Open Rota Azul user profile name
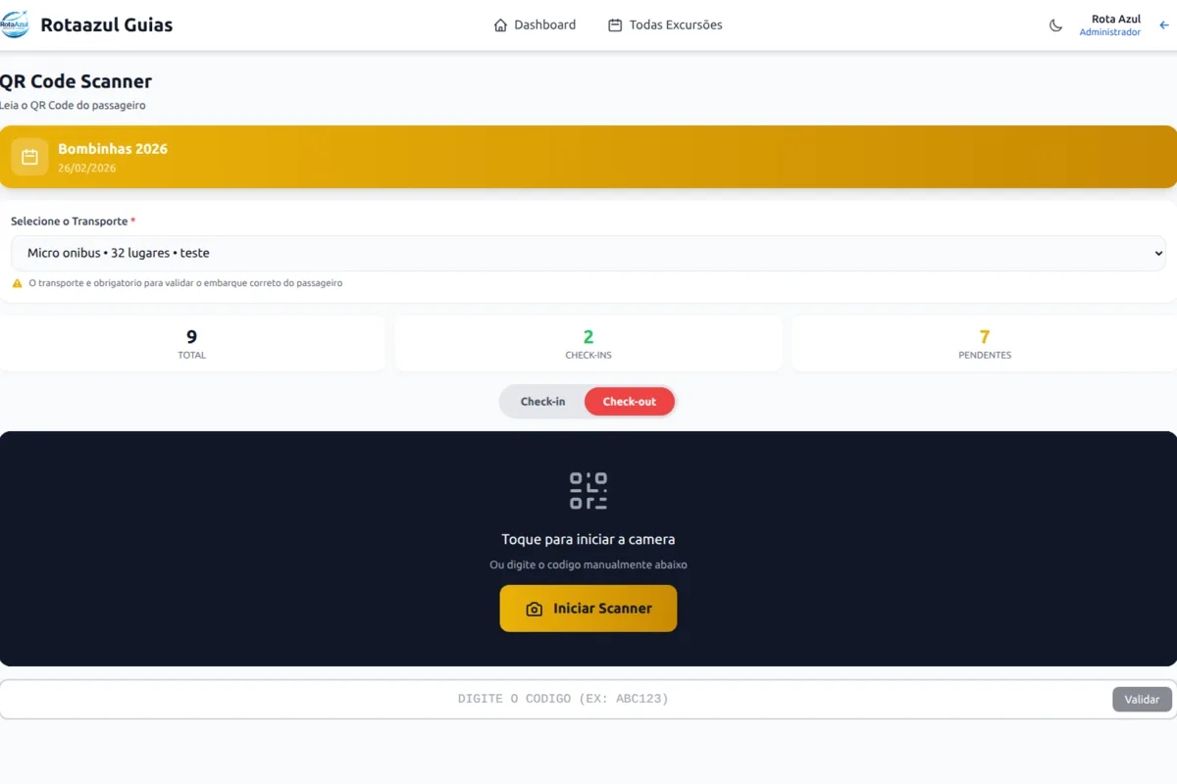 1115,20
